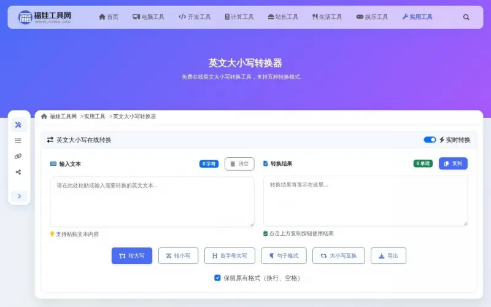The width and height of the screenshot is (491, 307).
Task: Click the lightbulb icon beside 支持粘贴文本内容
Action: coord(52,234)
